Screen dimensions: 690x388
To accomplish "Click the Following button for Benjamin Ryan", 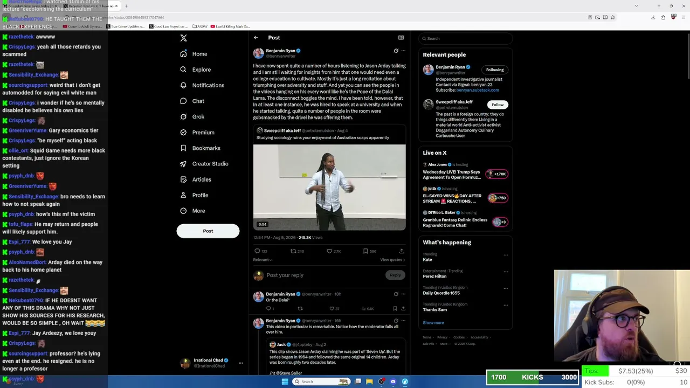I will click(x=495, y=70).
